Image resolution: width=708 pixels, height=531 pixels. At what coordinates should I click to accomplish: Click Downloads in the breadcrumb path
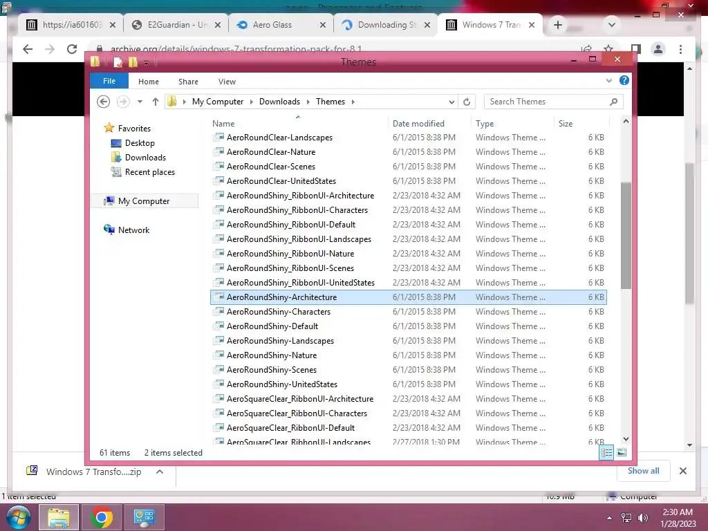[279, 102]
